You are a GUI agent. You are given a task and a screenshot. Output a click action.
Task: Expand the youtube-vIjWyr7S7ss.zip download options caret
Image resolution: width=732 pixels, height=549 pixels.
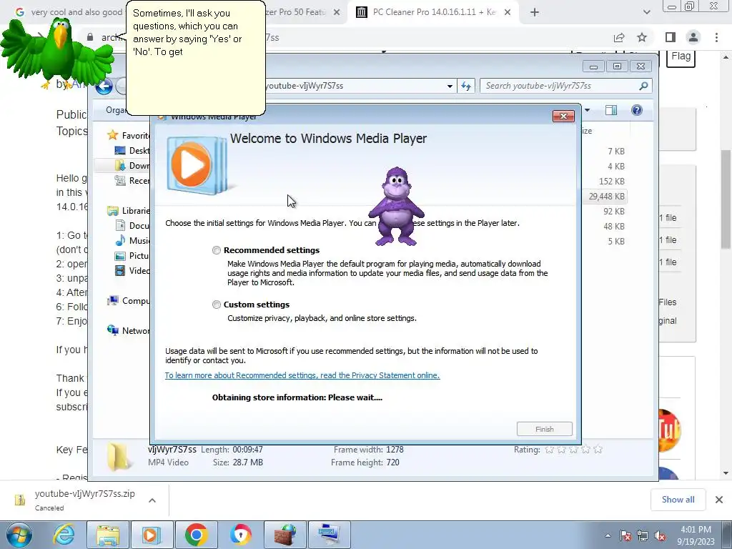[x=152, y=500]
